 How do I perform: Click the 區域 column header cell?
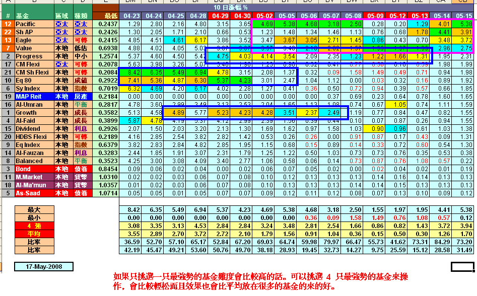point(63,16)
